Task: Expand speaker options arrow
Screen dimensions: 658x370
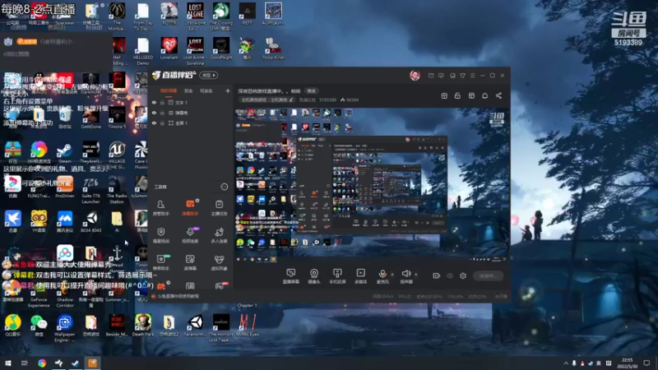Action: click(416, 275)
